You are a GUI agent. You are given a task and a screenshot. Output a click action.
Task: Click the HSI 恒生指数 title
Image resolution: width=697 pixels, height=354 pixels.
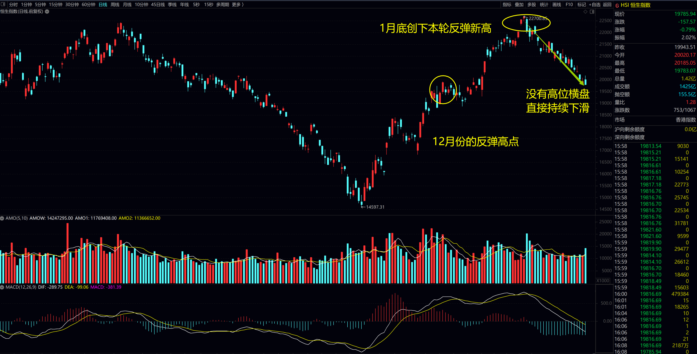click(x=635, y=5)
